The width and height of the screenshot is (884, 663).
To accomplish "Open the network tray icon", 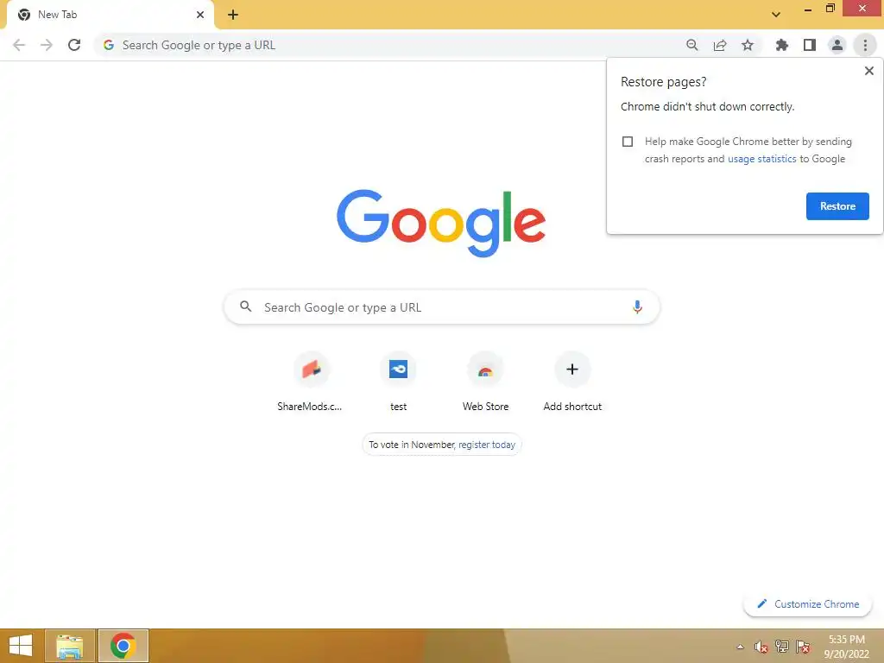I will click(x=782, y=647).
